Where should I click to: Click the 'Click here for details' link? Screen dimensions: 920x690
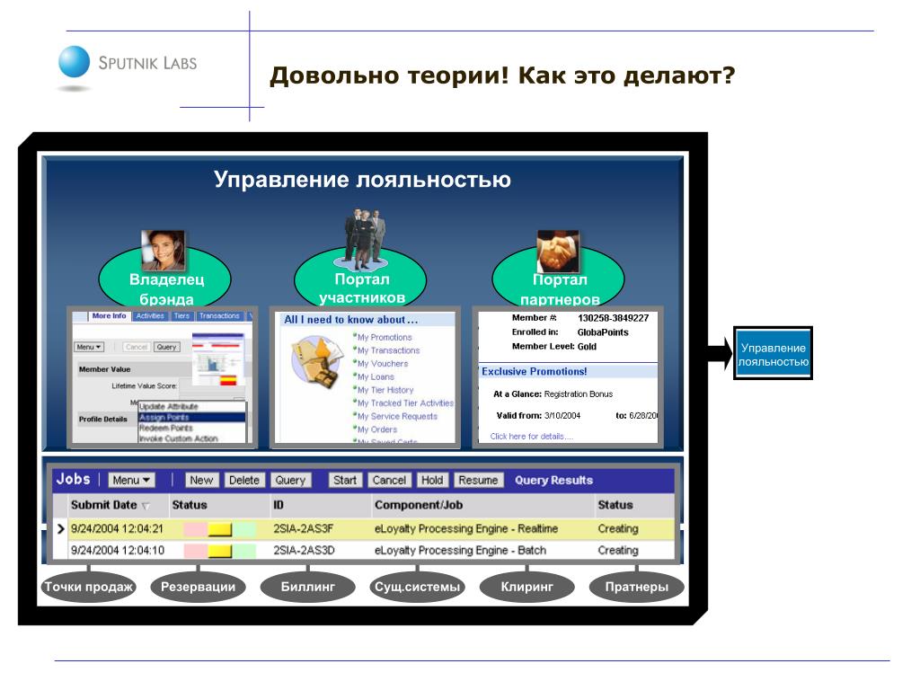pyautogui.click(x=532, y=437)
